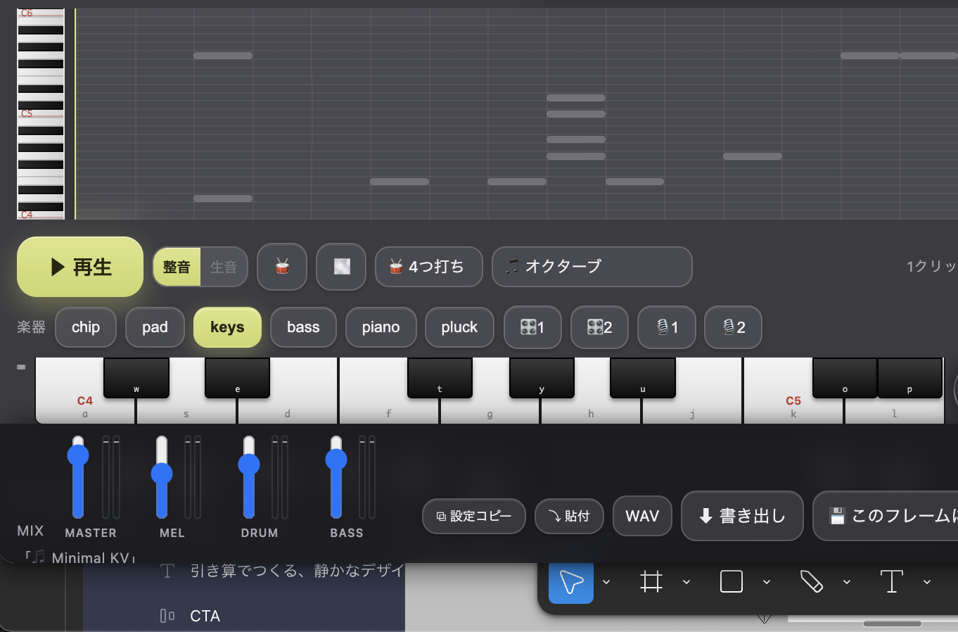958x632 pixels.
Task: Click the BASS volume slider handle
Action: coord(336,460)
